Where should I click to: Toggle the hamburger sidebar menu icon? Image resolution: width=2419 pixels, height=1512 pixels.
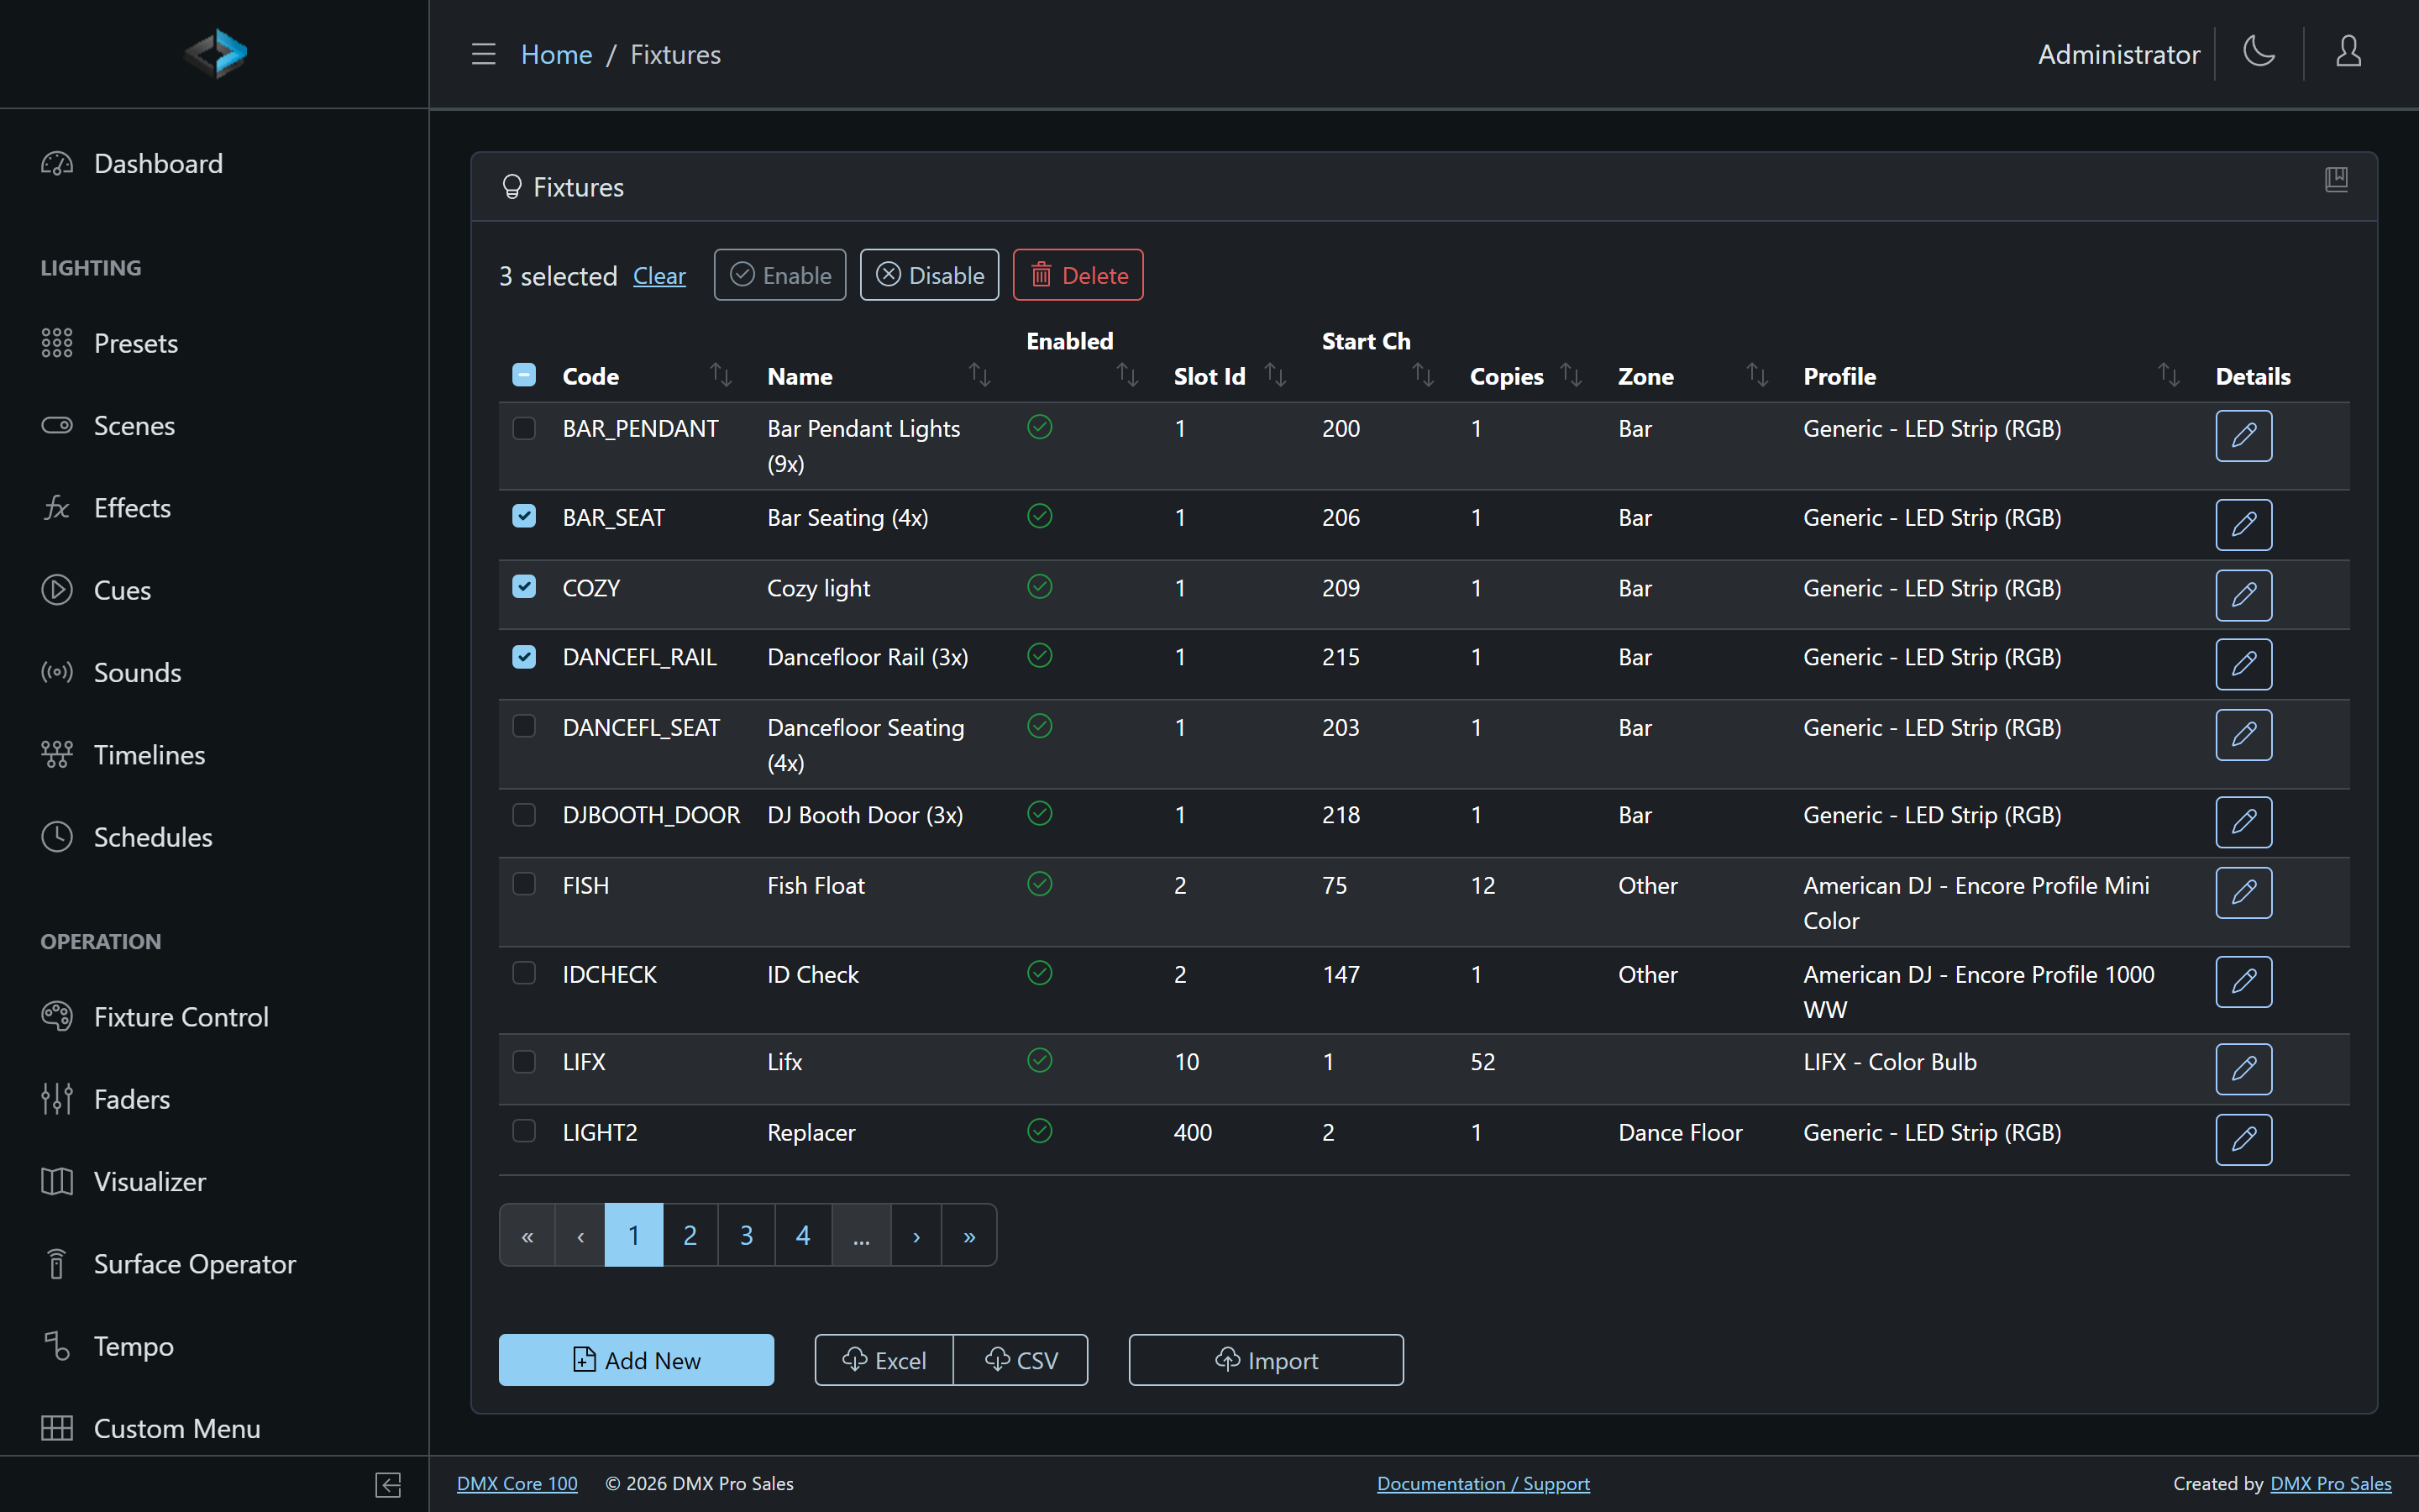click(484, 54)
